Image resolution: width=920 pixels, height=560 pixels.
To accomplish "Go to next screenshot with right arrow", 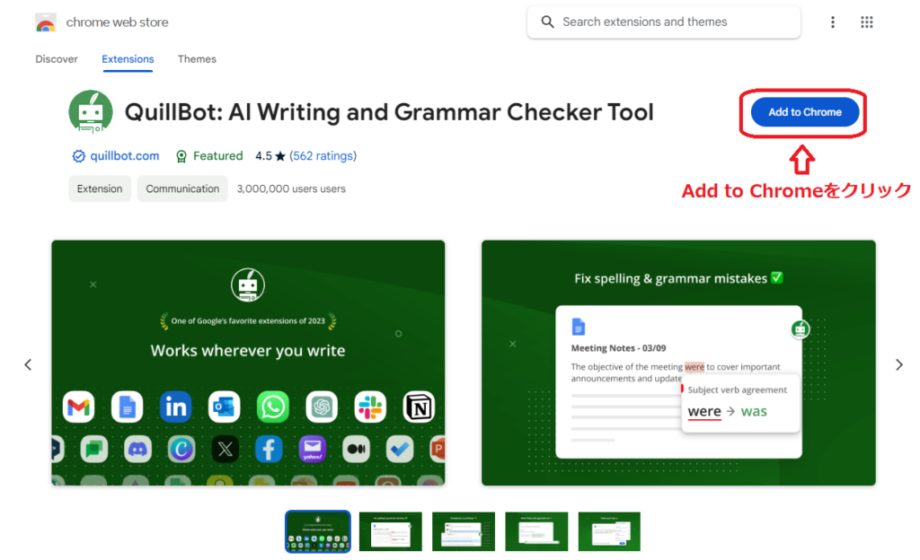I will pos(898,364).
